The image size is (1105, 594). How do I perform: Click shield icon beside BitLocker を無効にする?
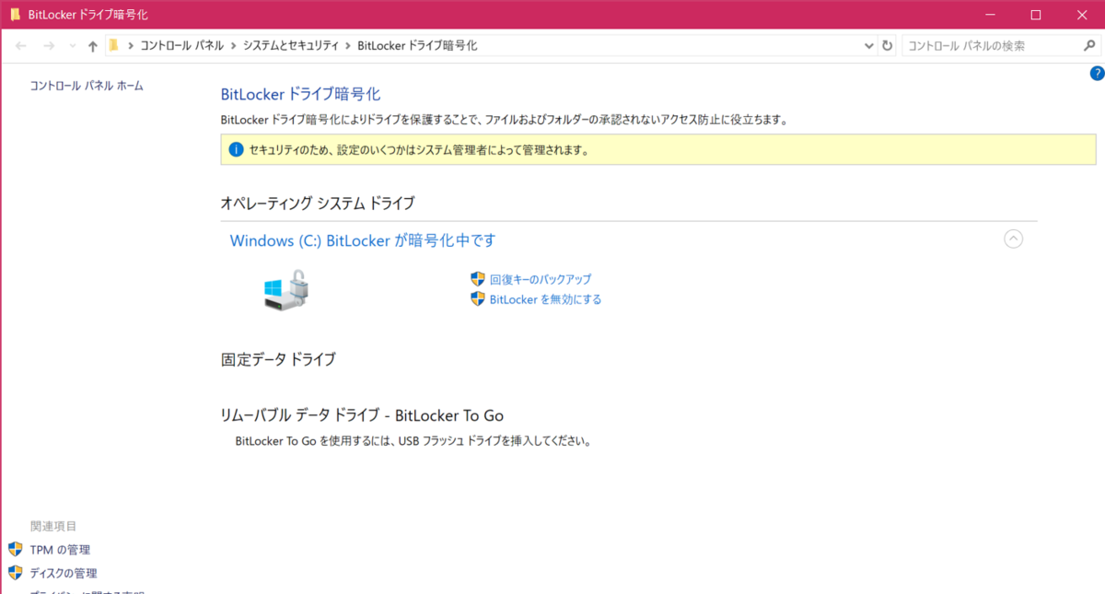click(x=478, y=298)
